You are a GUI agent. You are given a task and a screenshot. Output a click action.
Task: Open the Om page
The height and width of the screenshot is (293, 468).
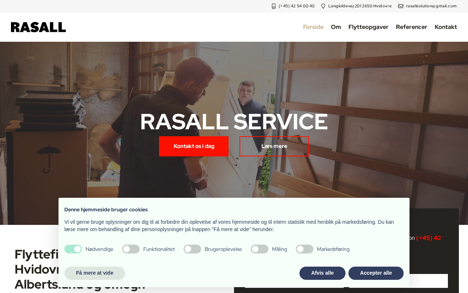[336, 27]
